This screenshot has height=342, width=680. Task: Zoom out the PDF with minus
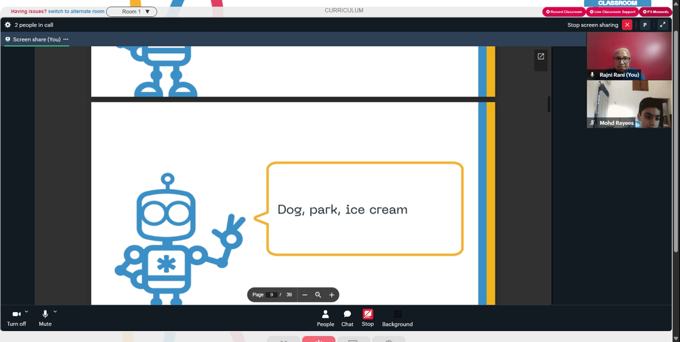coord(305,295)
